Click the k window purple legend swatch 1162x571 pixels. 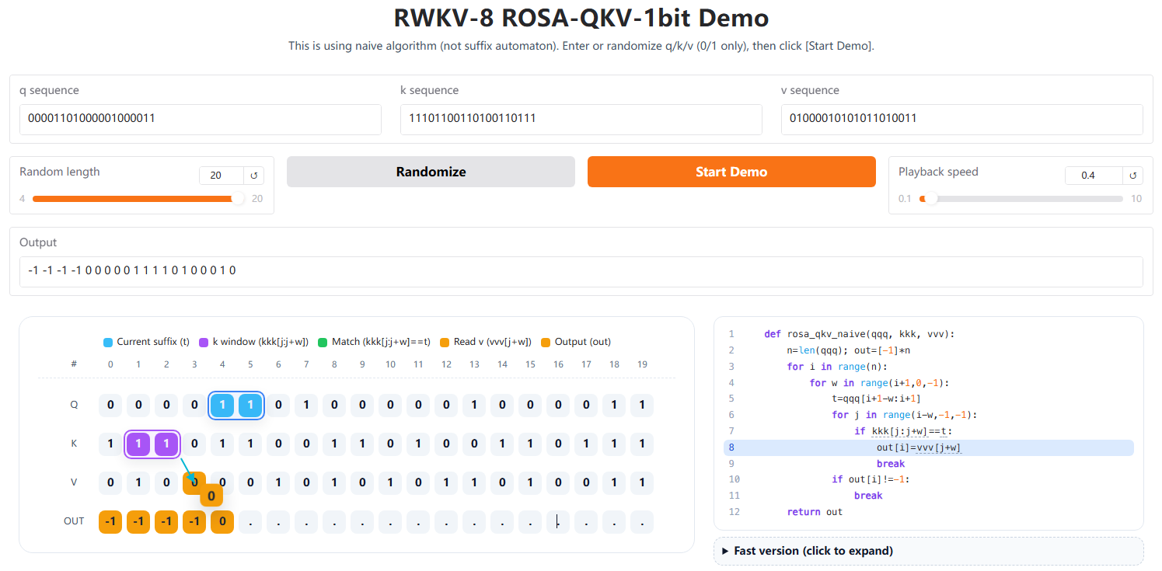coord(204,342)
